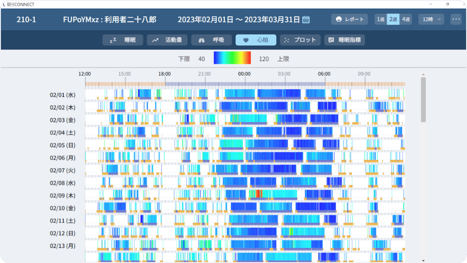Click the heart rate color gradient bar
The height and width of the screenshot is (263, 467).
pos(232,59)
